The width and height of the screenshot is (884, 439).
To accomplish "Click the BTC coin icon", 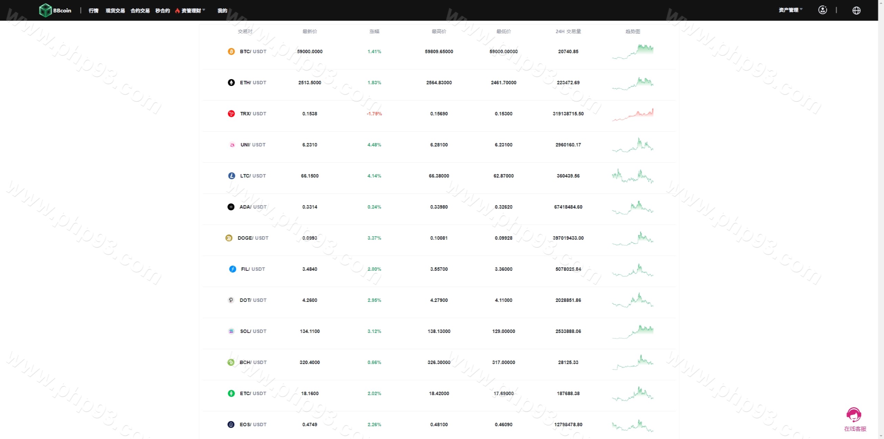I will pyautogui.click(x=231, y=51).
